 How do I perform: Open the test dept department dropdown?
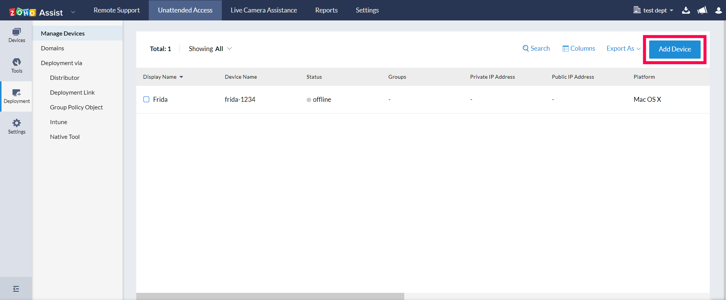point(654,10)
